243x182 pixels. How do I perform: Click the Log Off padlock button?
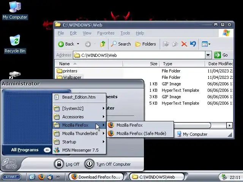tap(59, 164)
